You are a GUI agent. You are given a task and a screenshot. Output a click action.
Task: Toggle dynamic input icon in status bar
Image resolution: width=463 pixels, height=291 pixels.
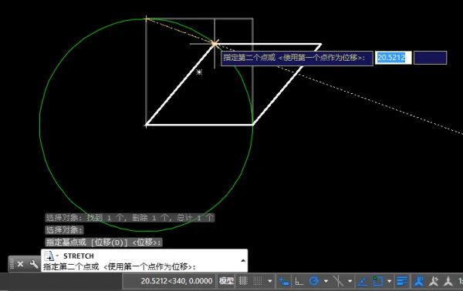(284, 281)
